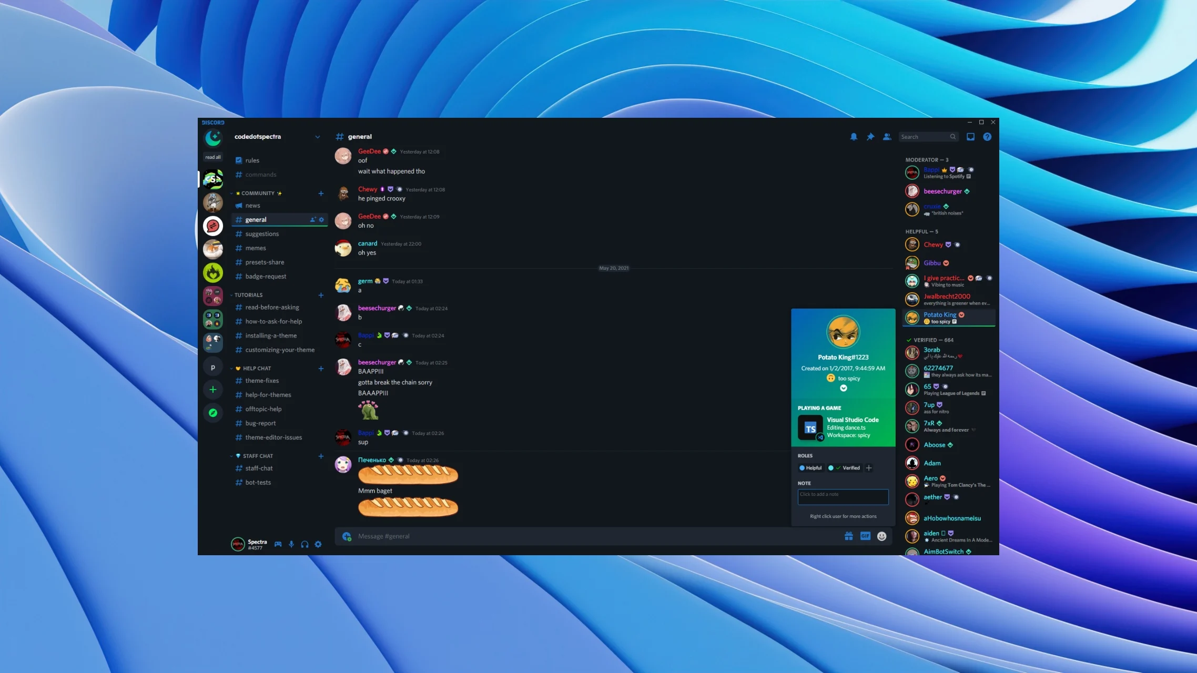Open the codedotspectra server dropdown
This screenshot has width=1197, height=673.
point(318,136)
